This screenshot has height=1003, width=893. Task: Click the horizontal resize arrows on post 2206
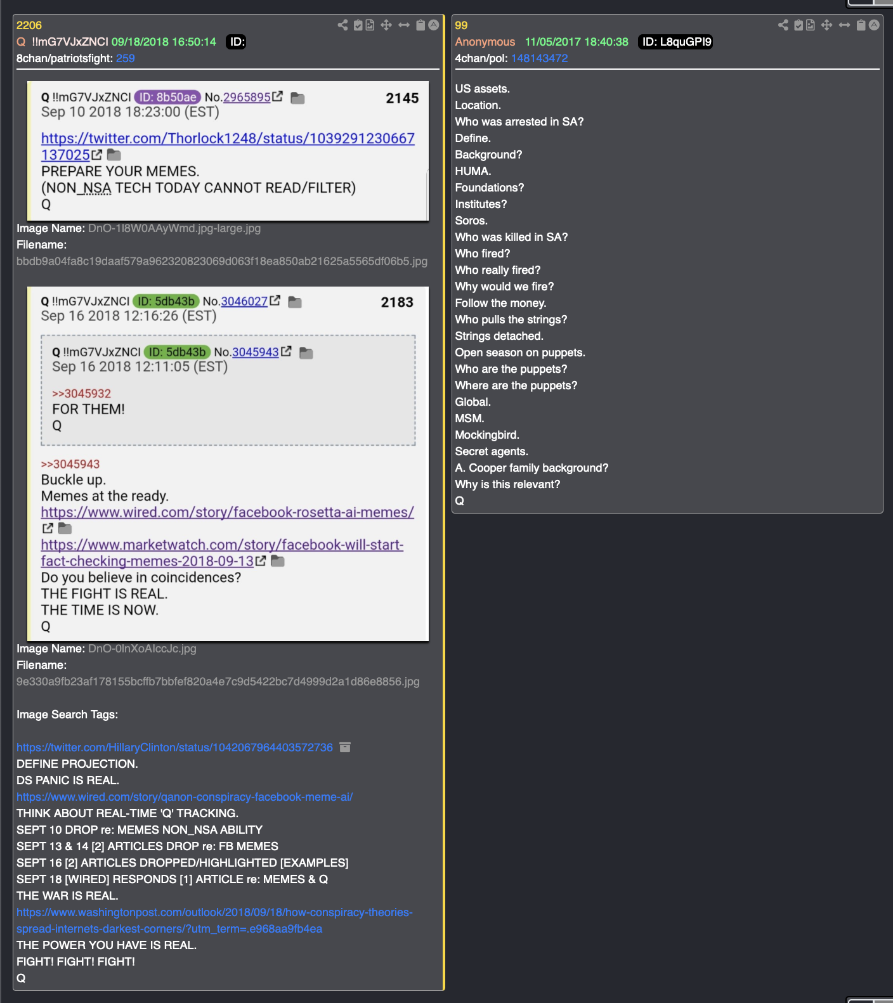404,25
